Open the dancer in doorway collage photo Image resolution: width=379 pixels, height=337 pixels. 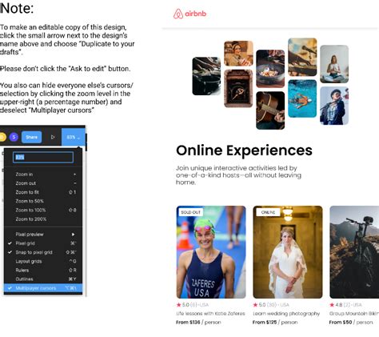[238, 88]
